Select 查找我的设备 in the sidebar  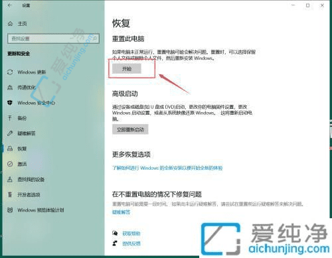(31, 179)
